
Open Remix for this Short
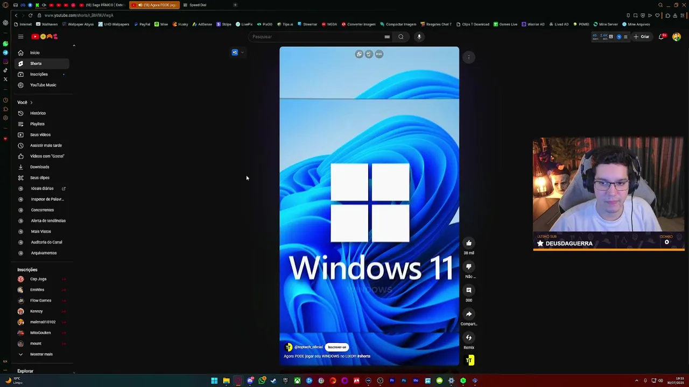[x=469, y=338]
